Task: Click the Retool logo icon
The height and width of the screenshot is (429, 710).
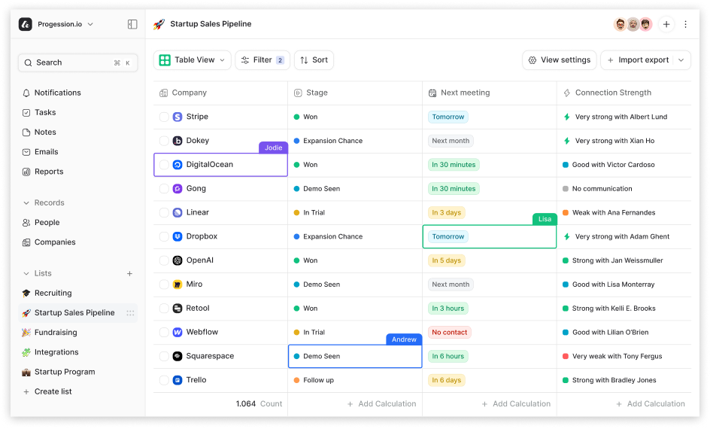Action: click(x=177, y=309)
